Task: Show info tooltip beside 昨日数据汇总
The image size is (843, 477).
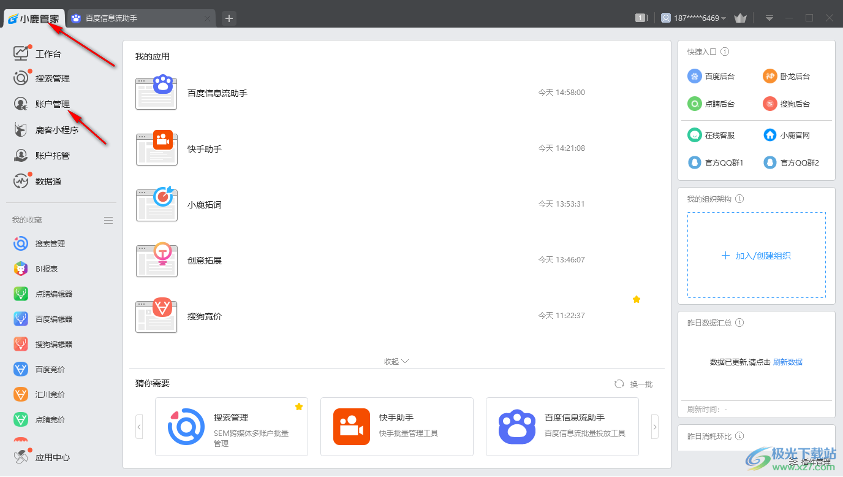Action: click(x=739, y=322)
